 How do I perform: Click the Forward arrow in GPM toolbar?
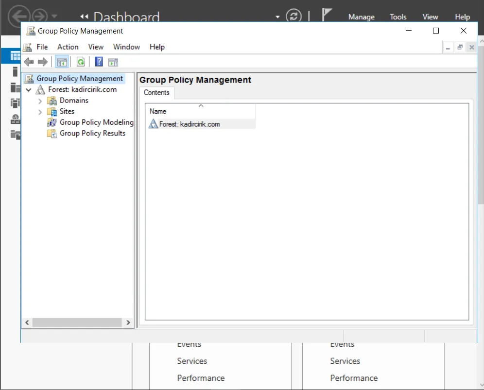point(43,62)
